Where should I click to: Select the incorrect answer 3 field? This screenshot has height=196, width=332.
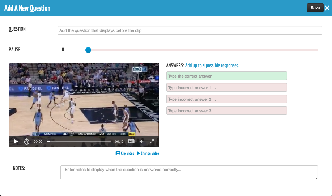226,111
